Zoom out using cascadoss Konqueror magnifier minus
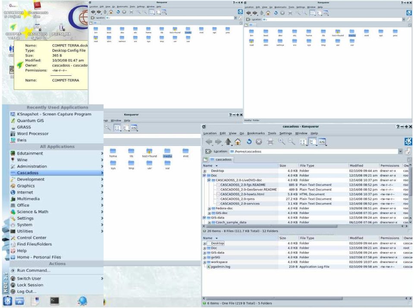Screen dimensions: 414x308 coord(291,142)
